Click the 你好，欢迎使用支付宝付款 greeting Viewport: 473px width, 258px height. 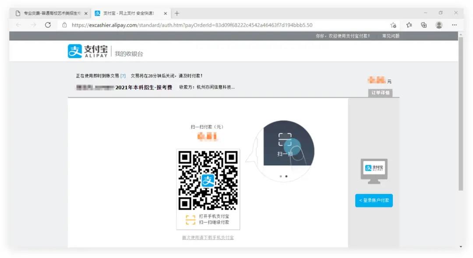pyautogui.click(x=342, y=36)
